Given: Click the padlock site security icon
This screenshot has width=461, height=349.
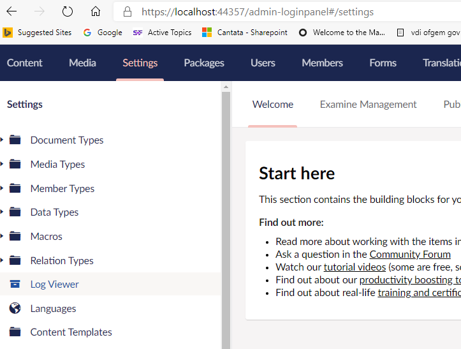Looking at the screenshot, I should coord(128,11).
